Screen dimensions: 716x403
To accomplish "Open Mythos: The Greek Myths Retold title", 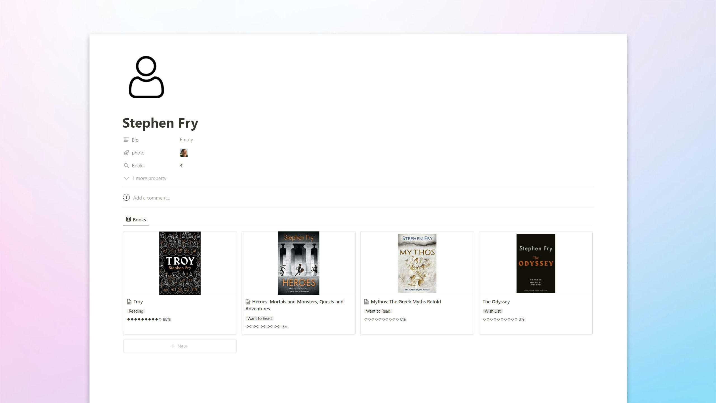I will pyautogui.click(x=406, y=302).
